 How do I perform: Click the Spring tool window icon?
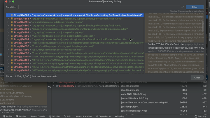[117, 116]
